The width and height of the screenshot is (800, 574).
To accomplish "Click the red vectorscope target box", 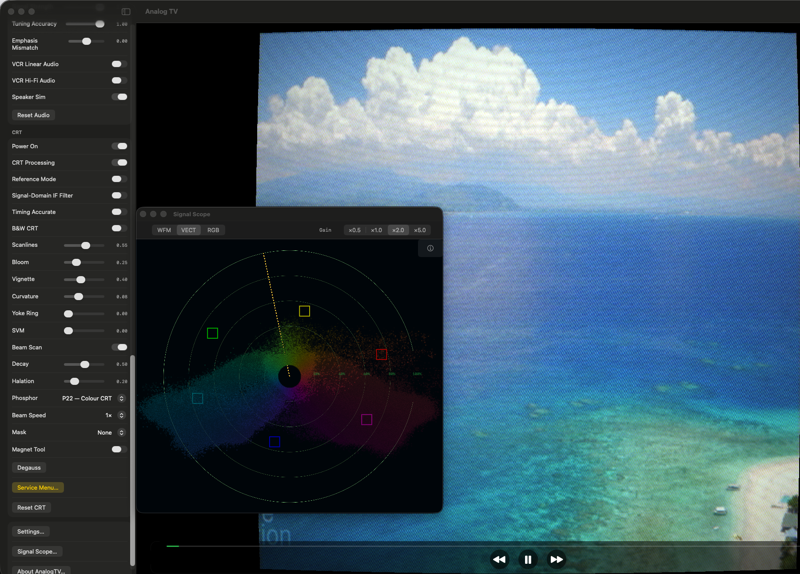I will tap(381, 354).
